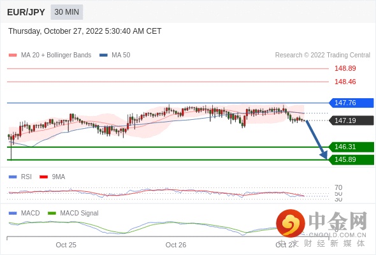Click the green MACD Signal legend swatch
This screenshot has height=255, width=376.
[x=52, y=214]
